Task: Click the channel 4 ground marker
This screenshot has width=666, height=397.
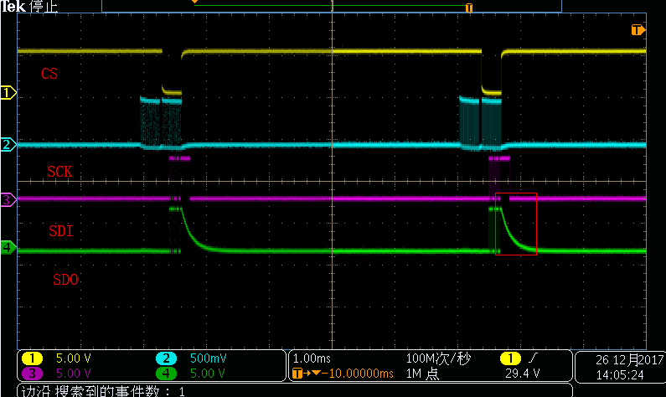Action: coord(8,247)
